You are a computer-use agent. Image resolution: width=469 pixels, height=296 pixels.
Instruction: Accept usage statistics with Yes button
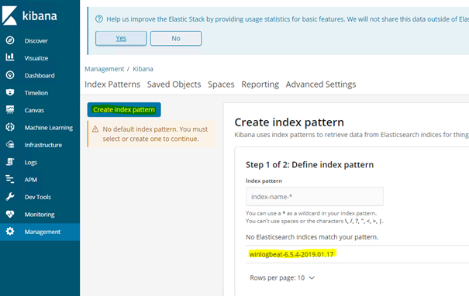(x=121, y=38)
